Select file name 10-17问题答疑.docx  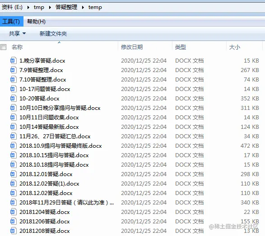coord(45,89)
